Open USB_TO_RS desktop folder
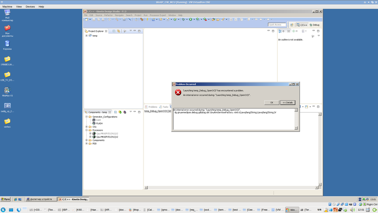This screenshot has height=213, width=378. [x=8, y=76]
